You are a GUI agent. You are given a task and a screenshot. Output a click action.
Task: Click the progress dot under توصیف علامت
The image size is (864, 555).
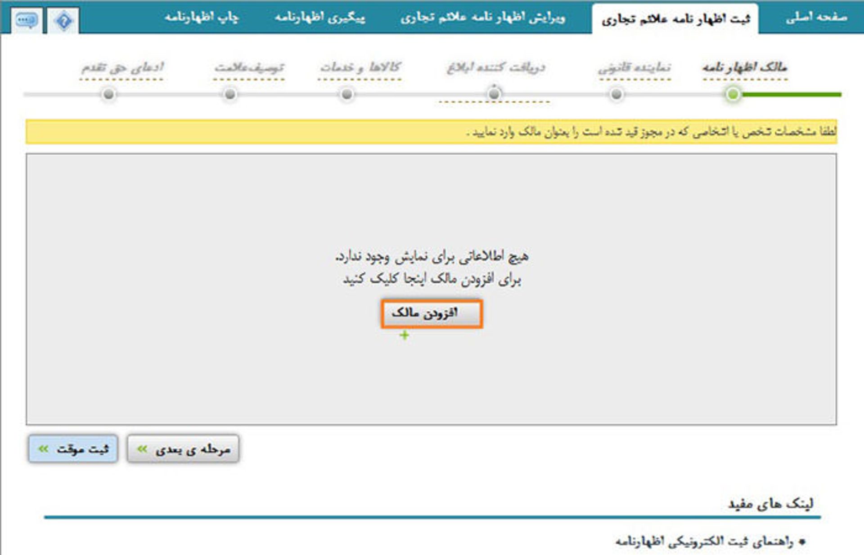(x=230, y=94)
